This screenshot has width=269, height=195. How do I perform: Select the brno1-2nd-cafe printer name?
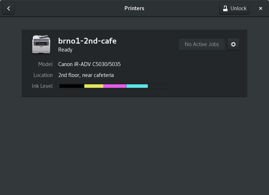tap(87, 41)
